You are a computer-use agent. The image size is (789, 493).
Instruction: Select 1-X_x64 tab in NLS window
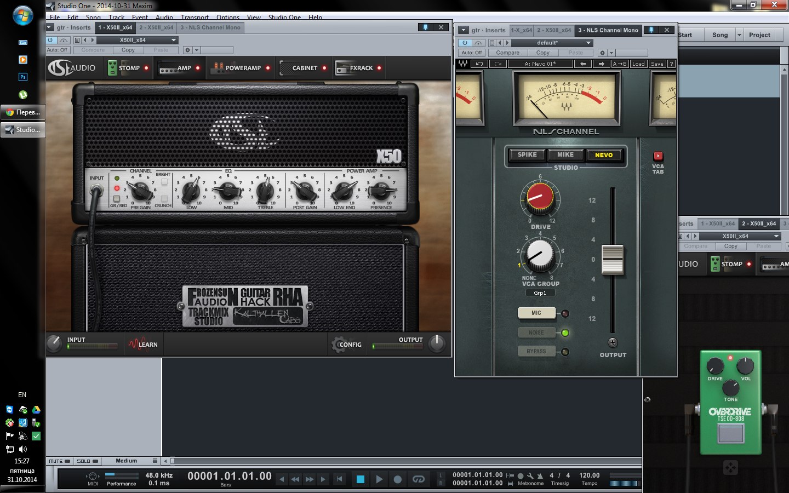point(522,30)
